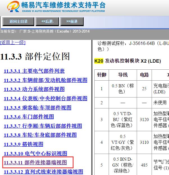
Task: Select wire cell 0.5 VT/D-BU（紫红色/深蓝色）
Action: tap(123, 120)
